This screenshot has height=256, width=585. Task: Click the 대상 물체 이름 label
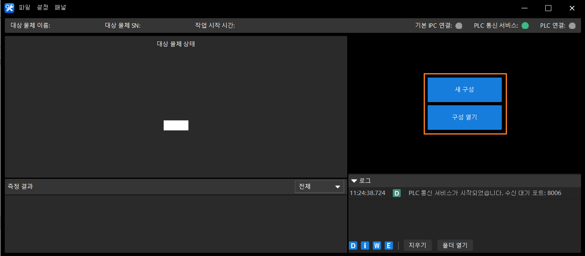(31, 26)
